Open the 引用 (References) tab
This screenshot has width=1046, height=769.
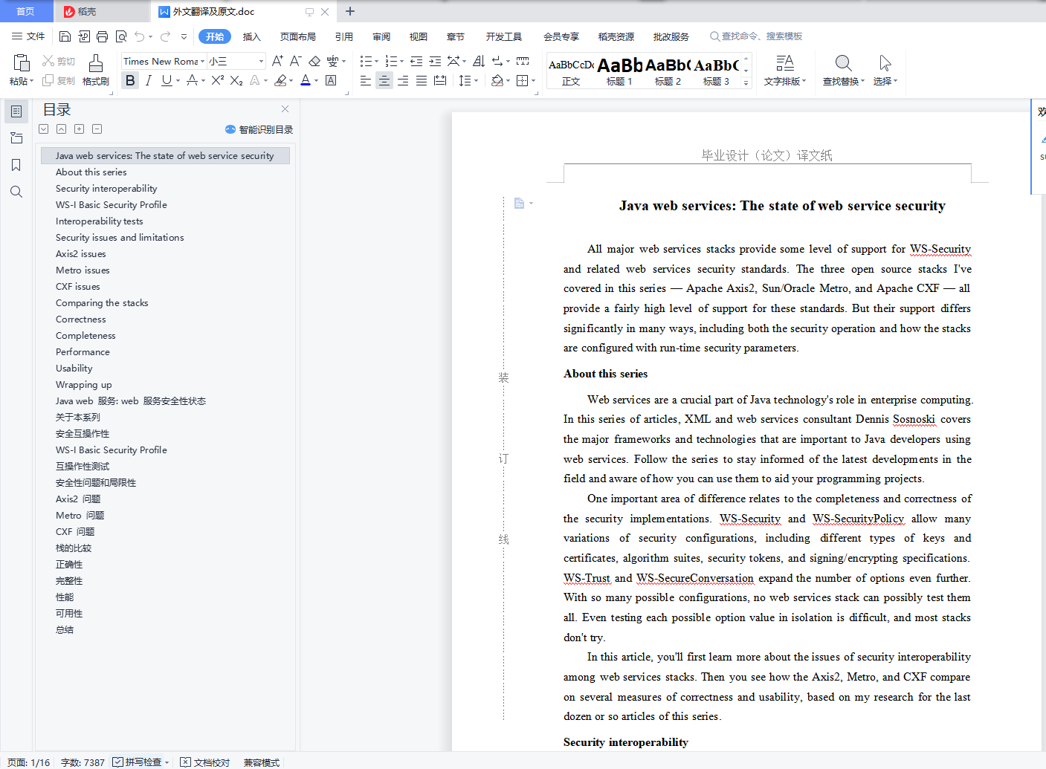pyautogui.click(x=344, y=36)
